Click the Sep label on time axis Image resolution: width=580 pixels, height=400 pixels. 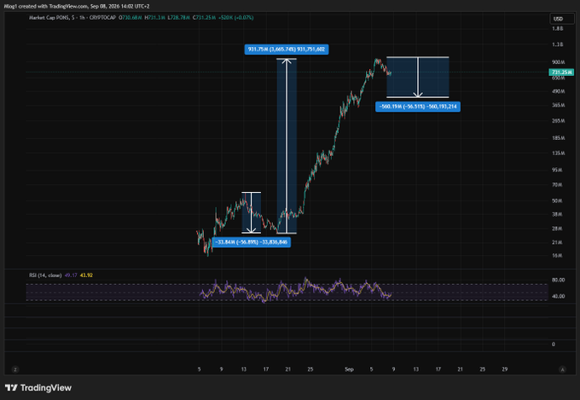point(349,369)
